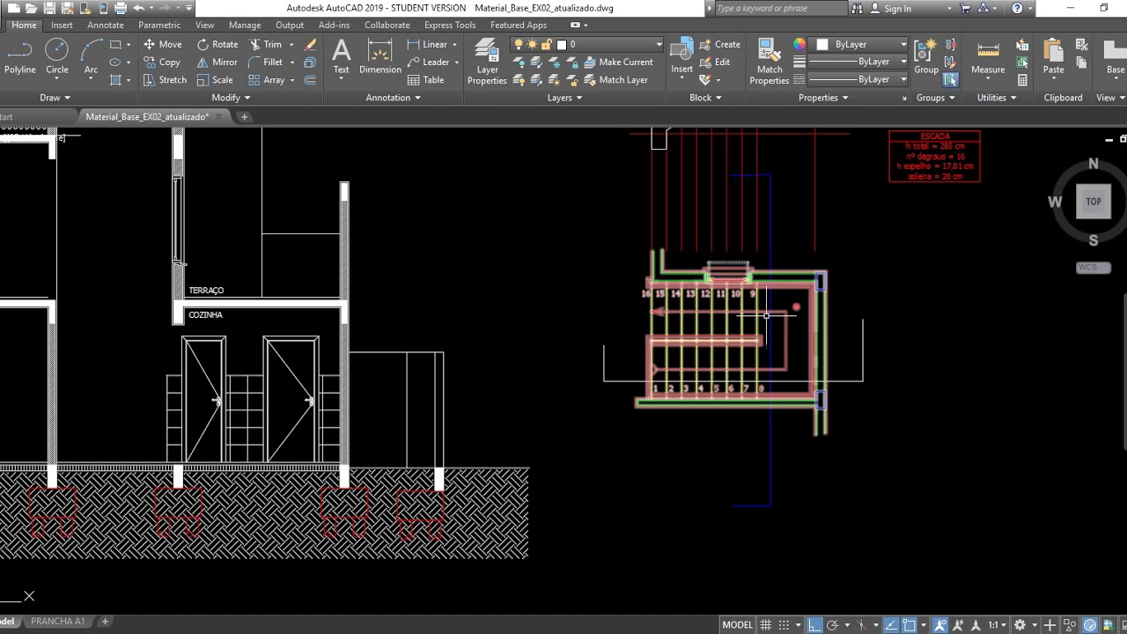Open the Text annotation tool
Image resolution: width=1127 pixels, height=634 pixels.
coord(341,57)
